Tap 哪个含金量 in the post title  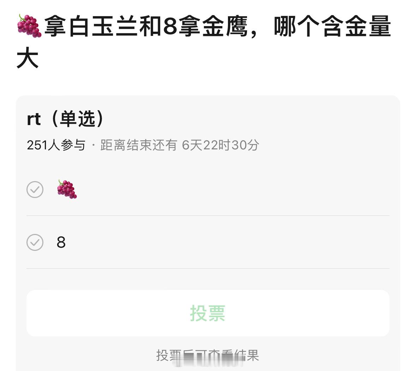(x=332, y=26)
